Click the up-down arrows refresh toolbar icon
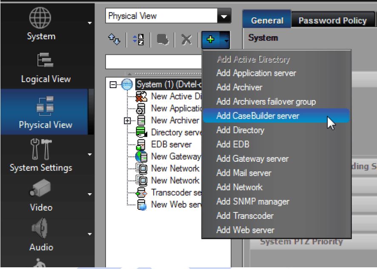The image size is (377, 269). (114, 41)
